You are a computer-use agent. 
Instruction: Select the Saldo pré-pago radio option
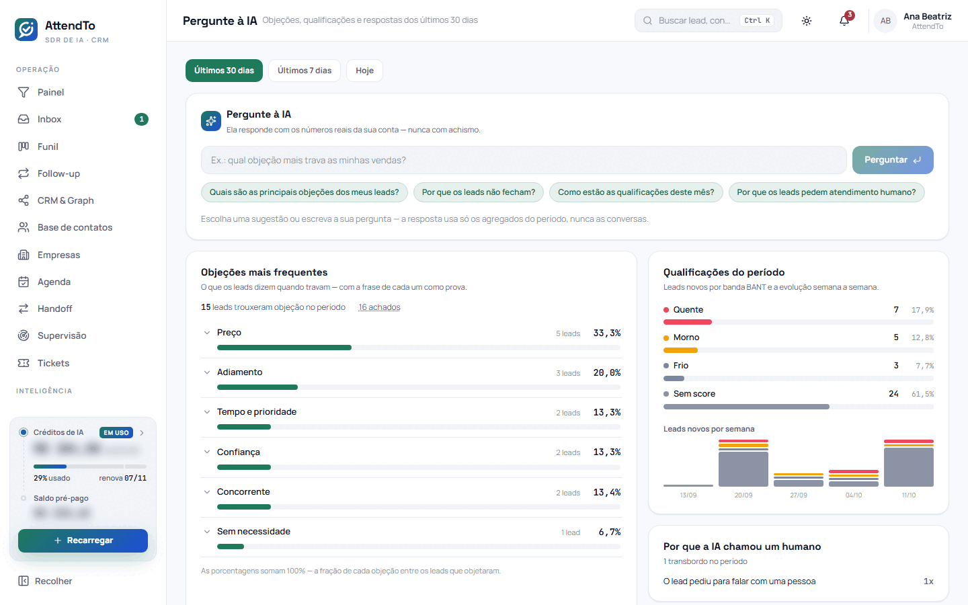point(24,498)
